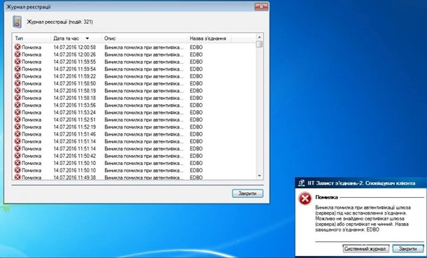Click the journal icon beside 'Журнал реєстрації (подій: 321)'

pos(17,22)
